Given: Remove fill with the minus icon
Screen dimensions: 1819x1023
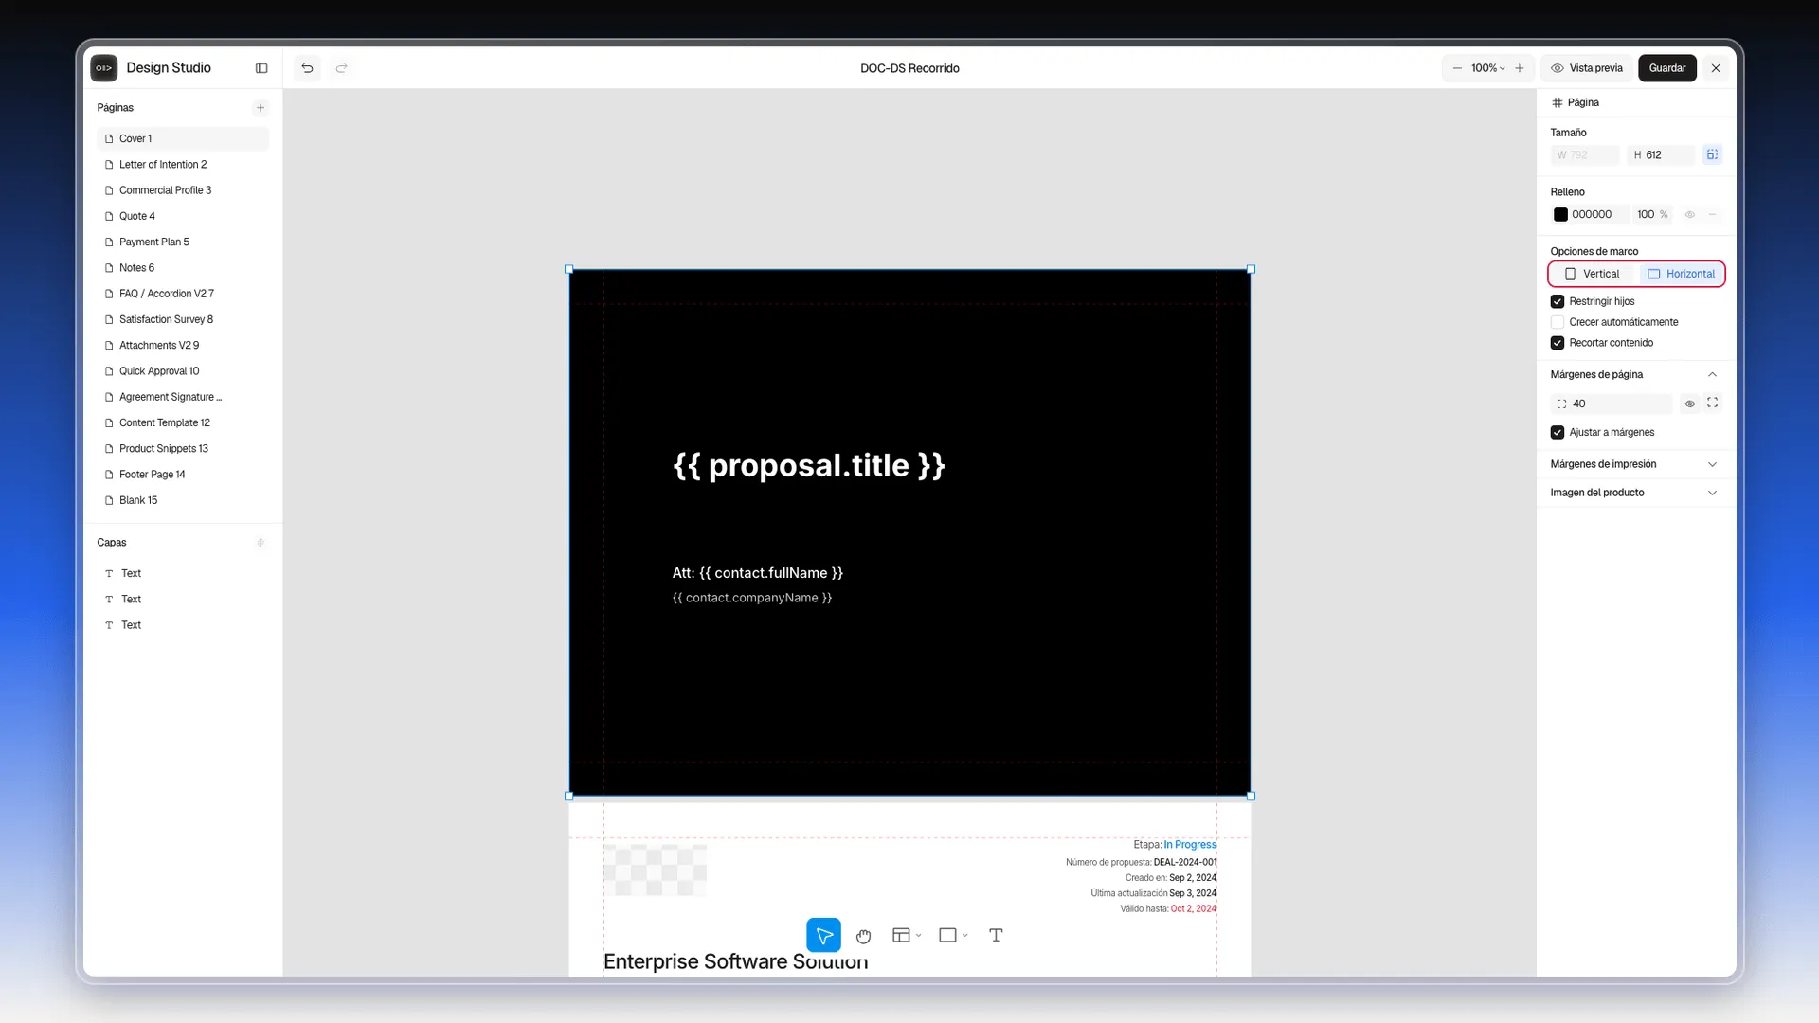Looking at the screenshot, I should pos(1712,215).
